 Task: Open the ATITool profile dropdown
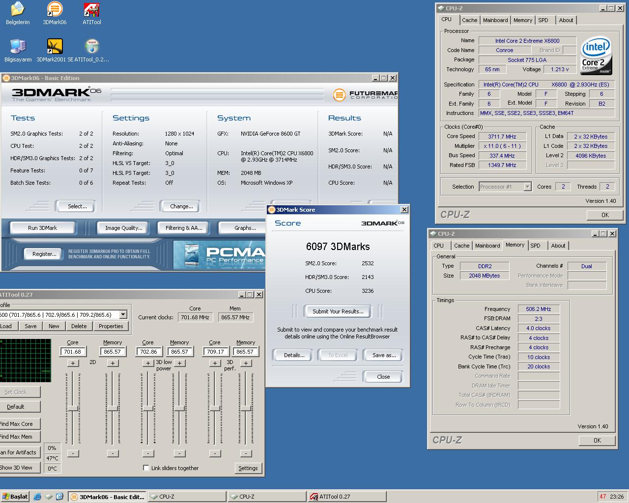pos(123,314)
